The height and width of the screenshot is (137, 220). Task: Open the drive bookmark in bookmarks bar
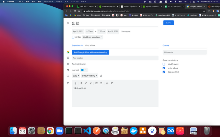[x=77, y=15]
